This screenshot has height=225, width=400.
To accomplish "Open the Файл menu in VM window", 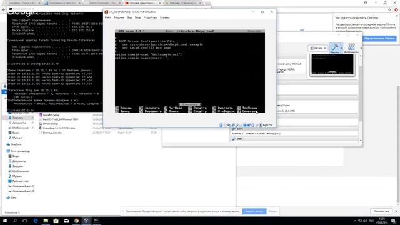I will [108, 17].
